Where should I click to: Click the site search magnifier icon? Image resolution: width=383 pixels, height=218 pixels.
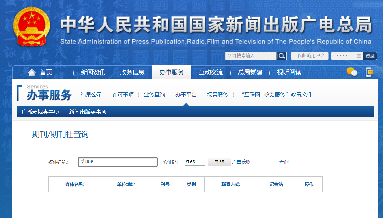coord(281,56)
